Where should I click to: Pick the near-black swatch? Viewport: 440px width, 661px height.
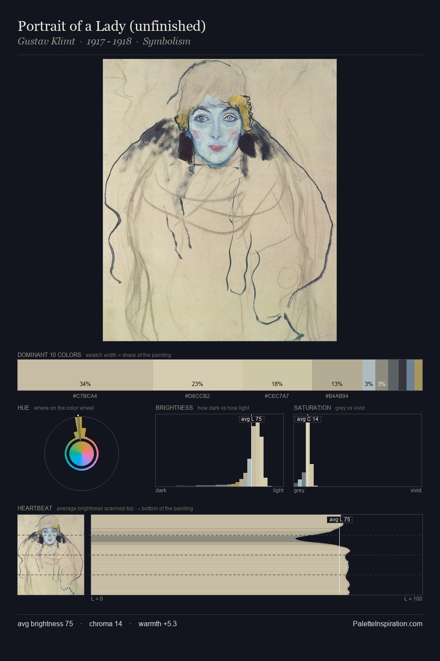click(403, 375)
